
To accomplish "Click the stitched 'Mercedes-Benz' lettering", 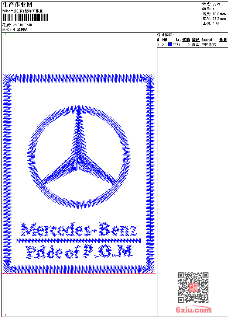I will (x=79, y=230).
